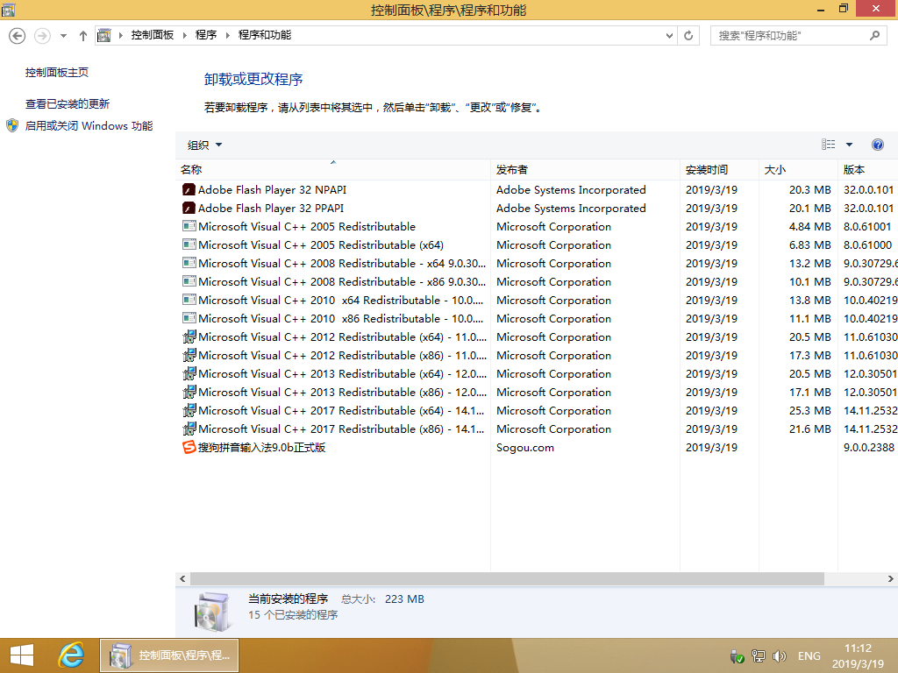This screenshot has width=898, height=673.
Task: Click the 控制面板\程序 taskbar button
Action: [169, 655]
